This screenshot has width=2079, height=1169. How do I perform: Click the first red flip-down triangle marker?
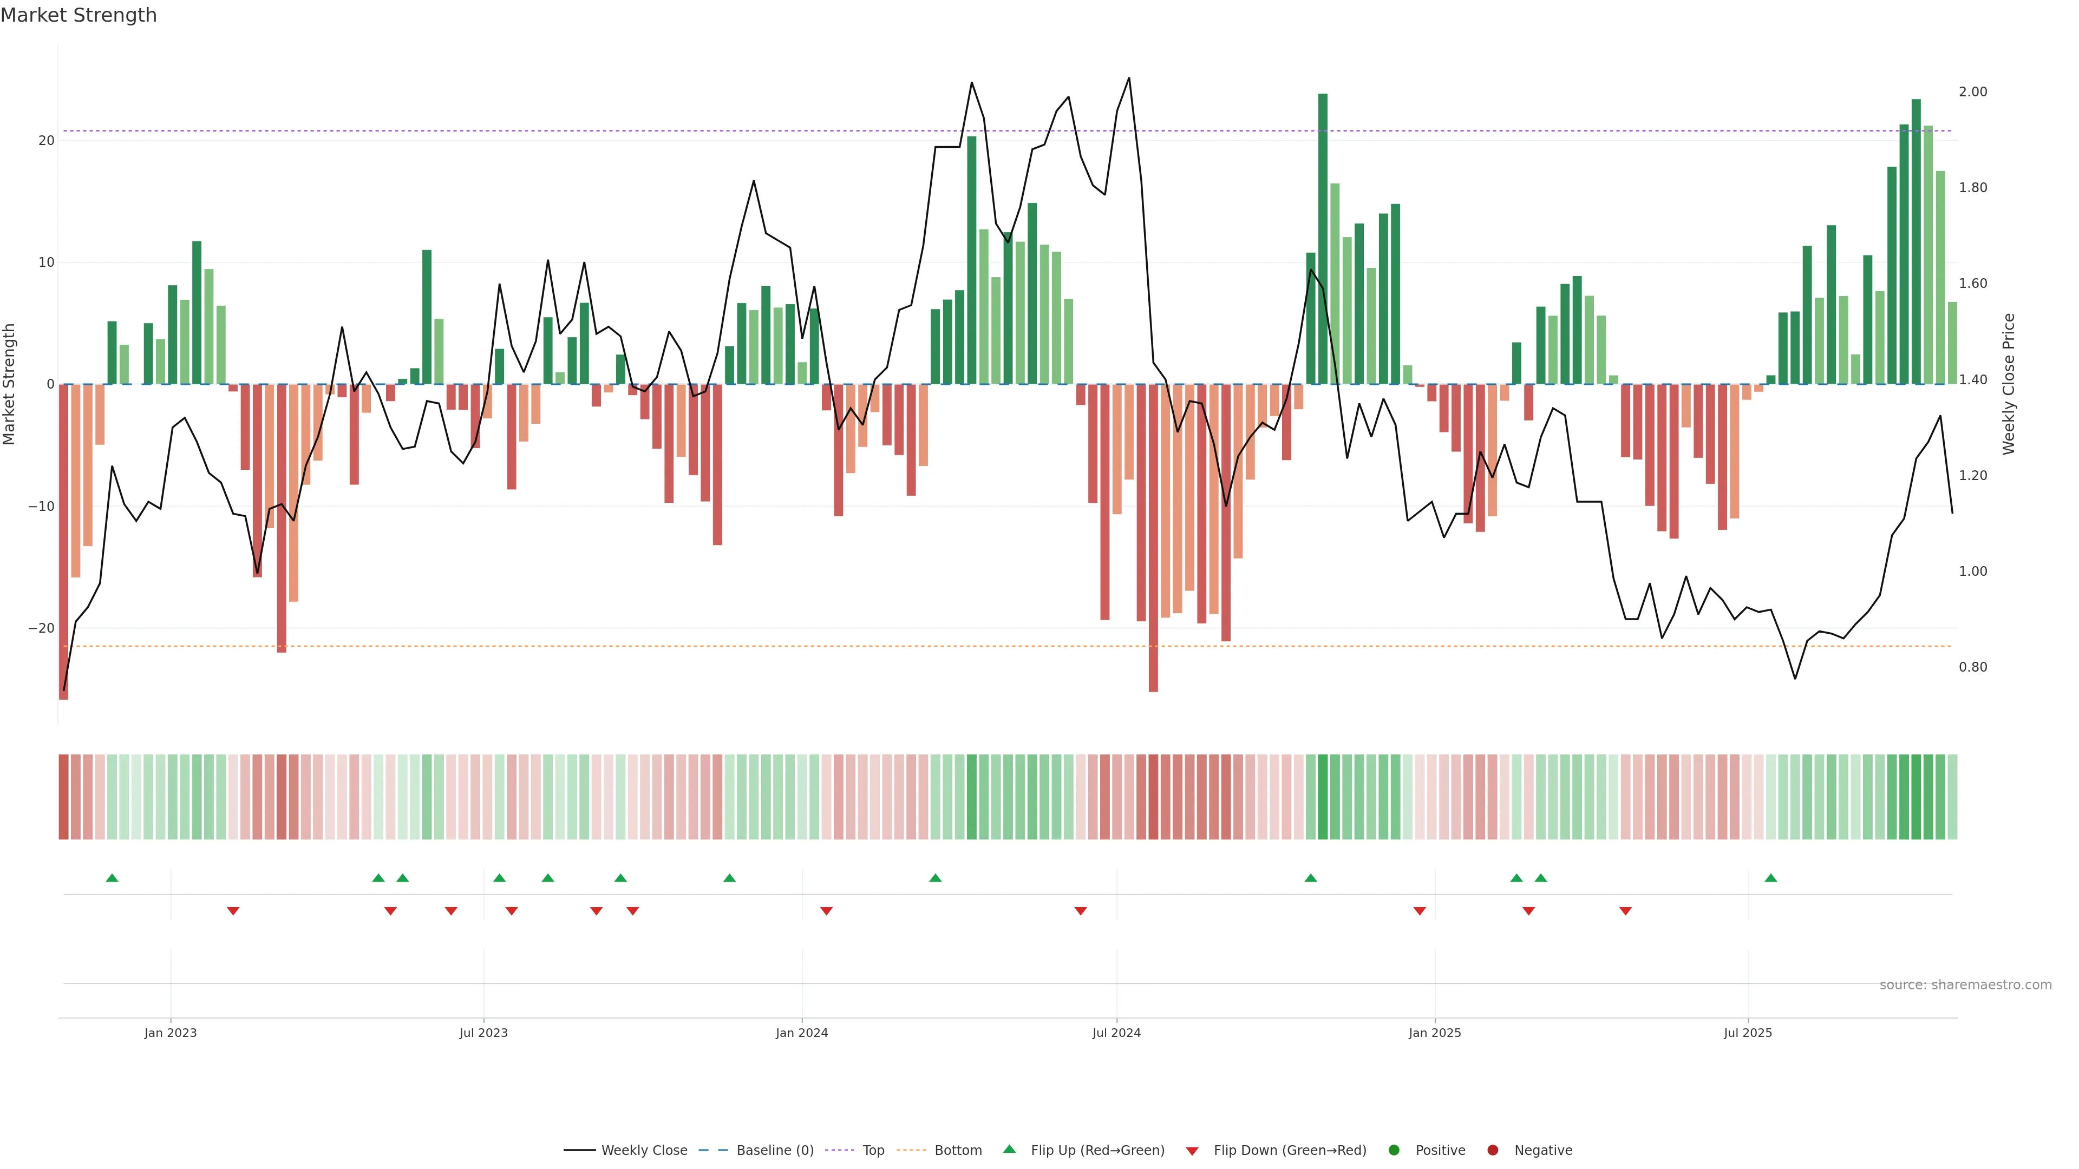click(233, 911)
